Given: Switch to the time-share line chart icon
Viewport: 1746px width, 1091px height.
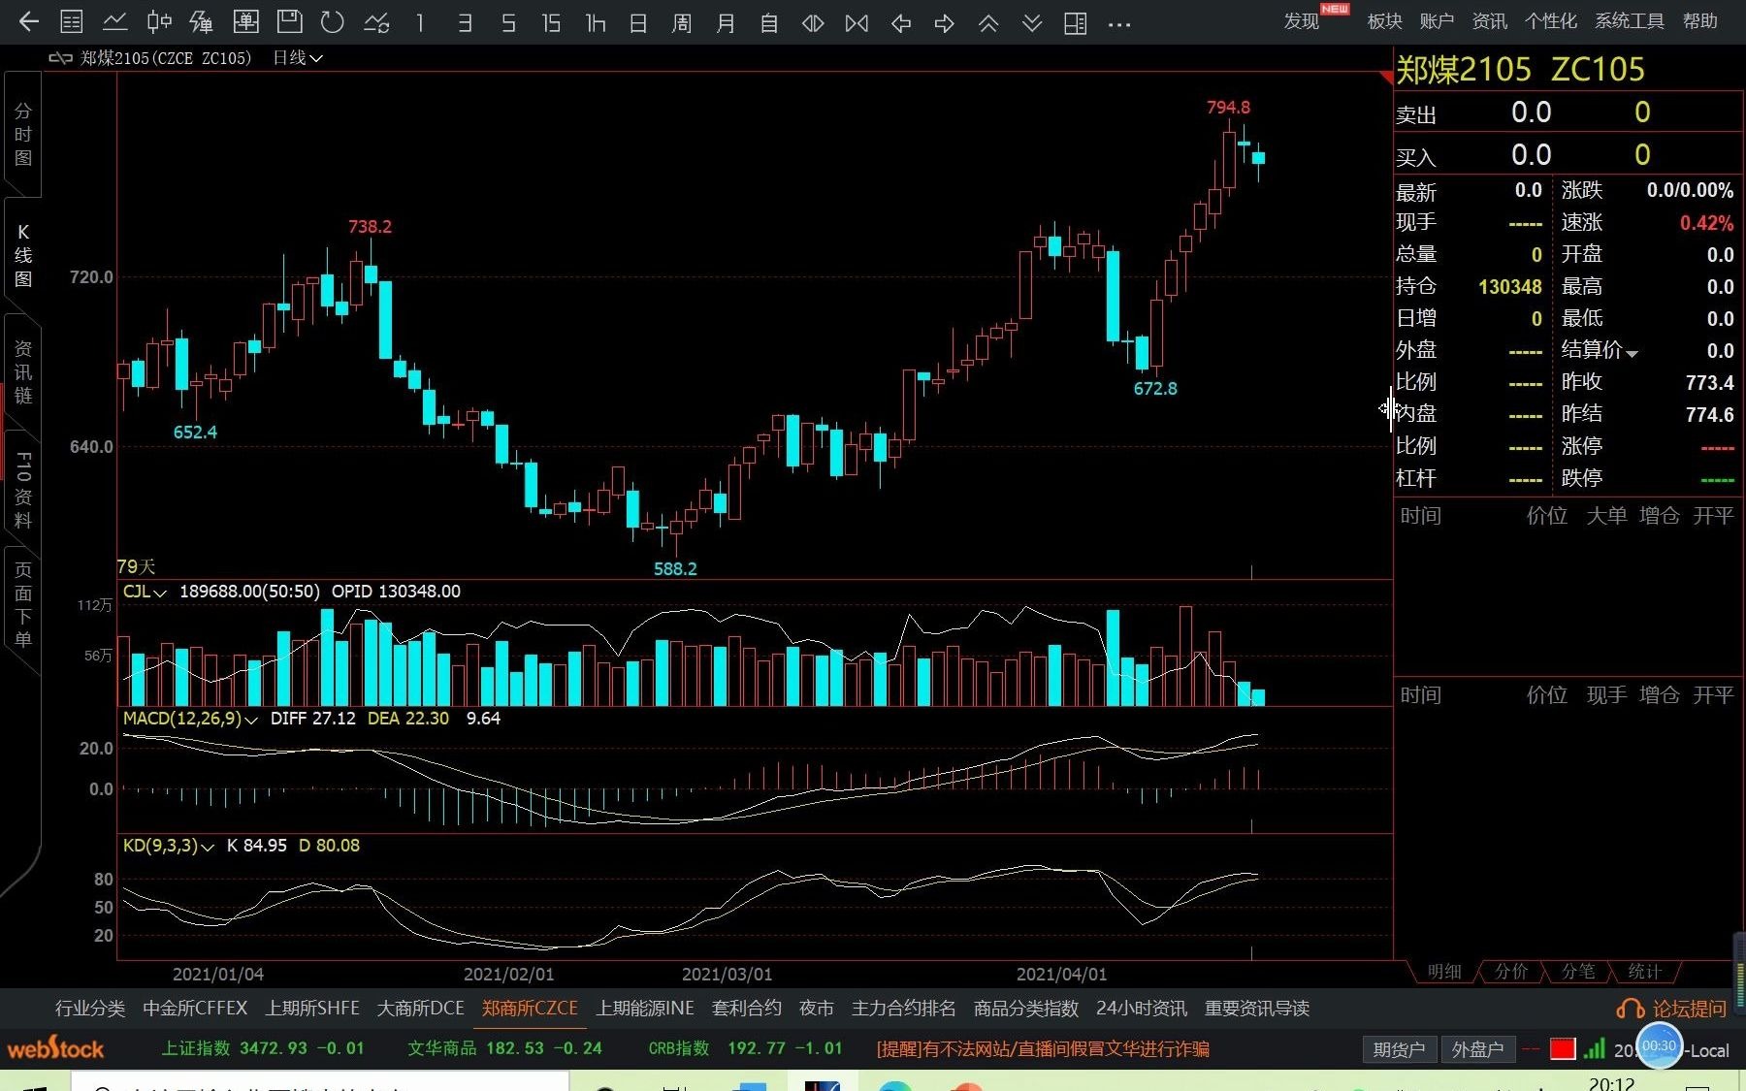Looking at the screenshot, I should coord(114,21).
